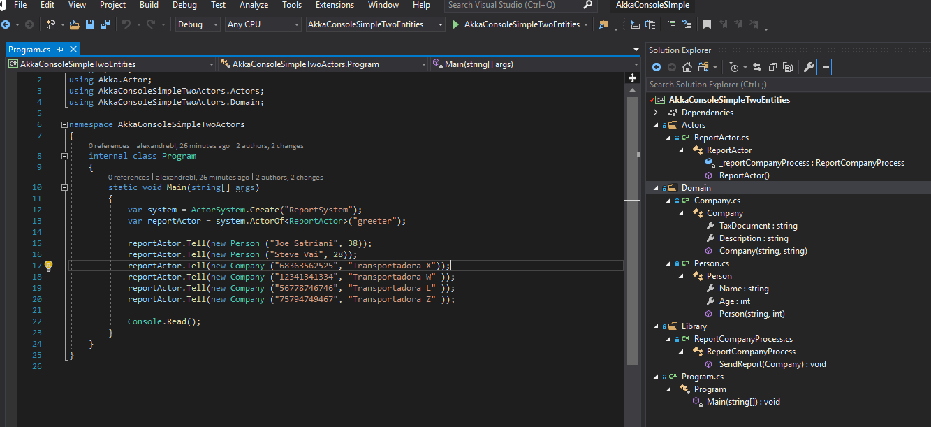
Task: Start debugging AkkaConsoleSimpleTwoEntities with green play button
Action: tap(456, 24)
